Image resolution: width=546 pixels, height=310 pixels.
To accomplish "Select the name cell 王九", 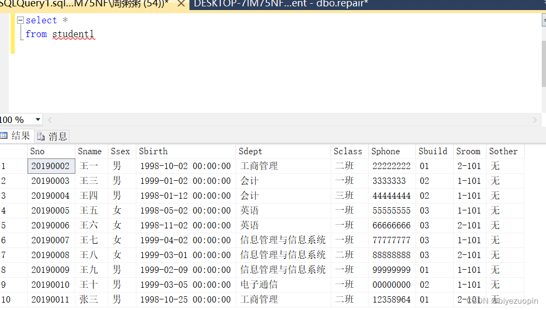I will [x=92, y=270].
